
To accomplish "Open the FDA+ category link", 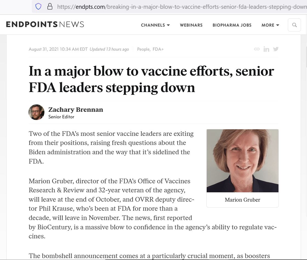I will [158, 49].
